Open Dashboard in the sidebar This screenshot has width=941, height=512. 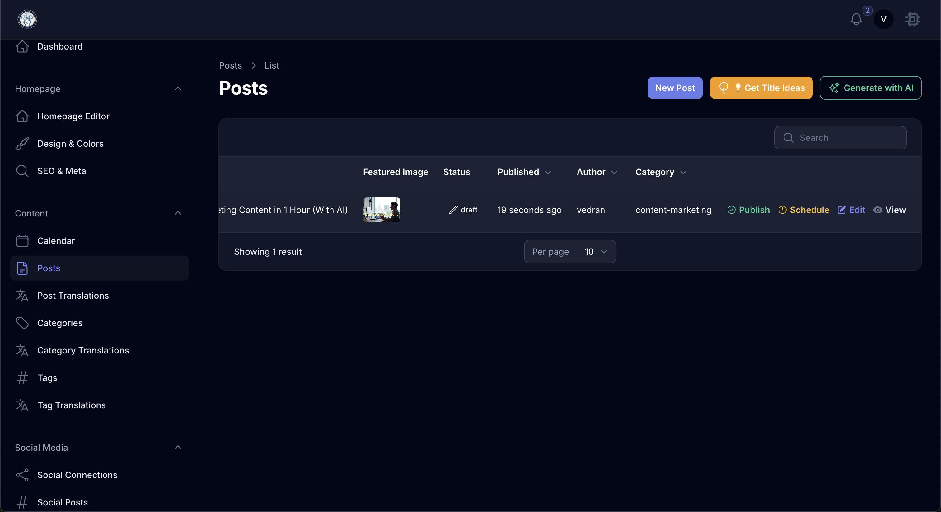(x=99, y=46)
